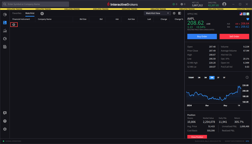252x144 pixels.
Task: Open the help question mark icon
Action: 5,121
